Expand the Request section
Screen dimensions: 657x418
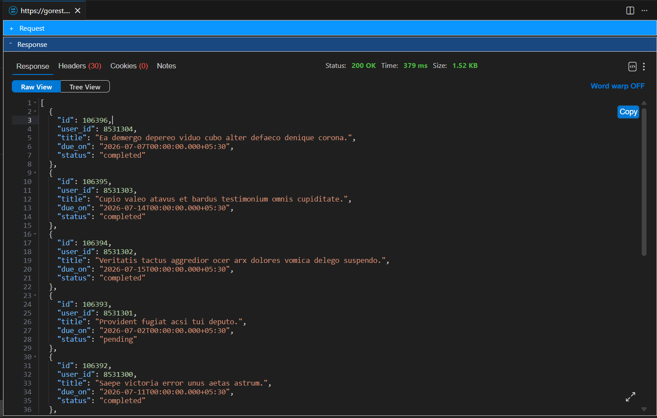330,28
